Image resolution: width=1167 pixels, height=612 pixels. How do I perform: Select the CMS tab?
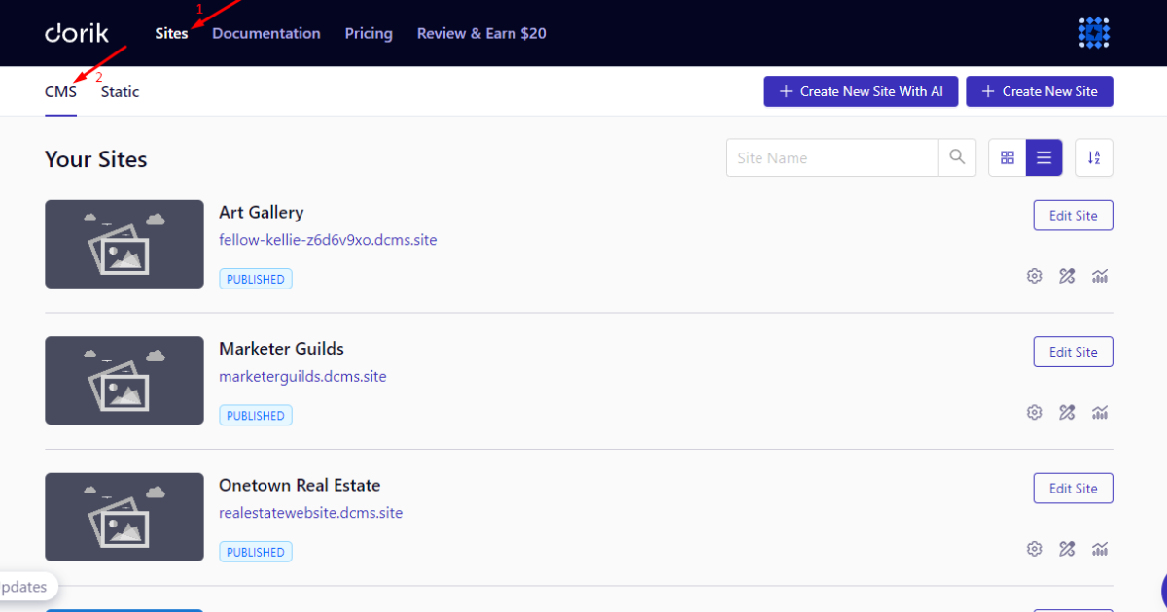coord(60,92)
